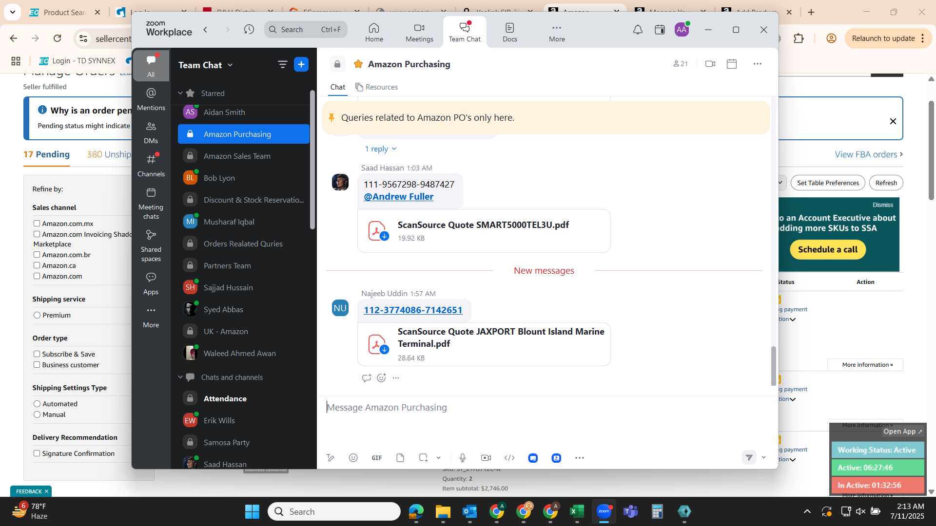
Task: Toggle star on Amazon Purchasing channel
Action: (x=358, y=64)
